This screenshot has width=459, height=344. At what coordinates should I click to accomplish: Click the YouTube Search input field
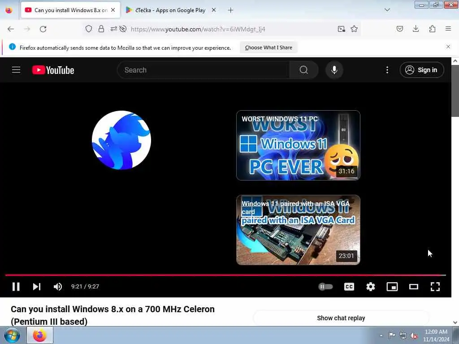coord(204,70)
